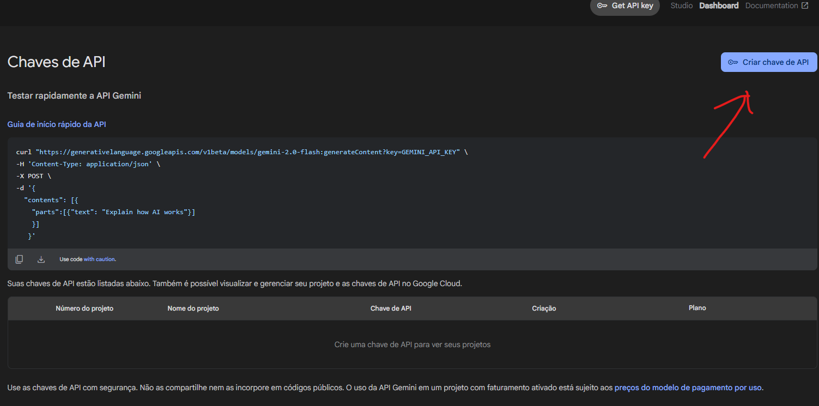Click the Criação column header
The width and height of the screenshot is (819, 406).
pyautogui.click(x=544, y=308)
